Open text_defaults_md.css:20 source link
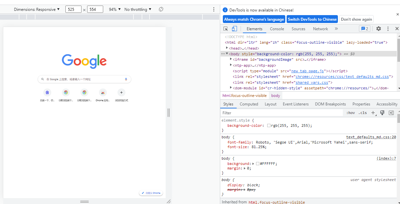This screenshot has width=400, height=204. tap(371, 137)
